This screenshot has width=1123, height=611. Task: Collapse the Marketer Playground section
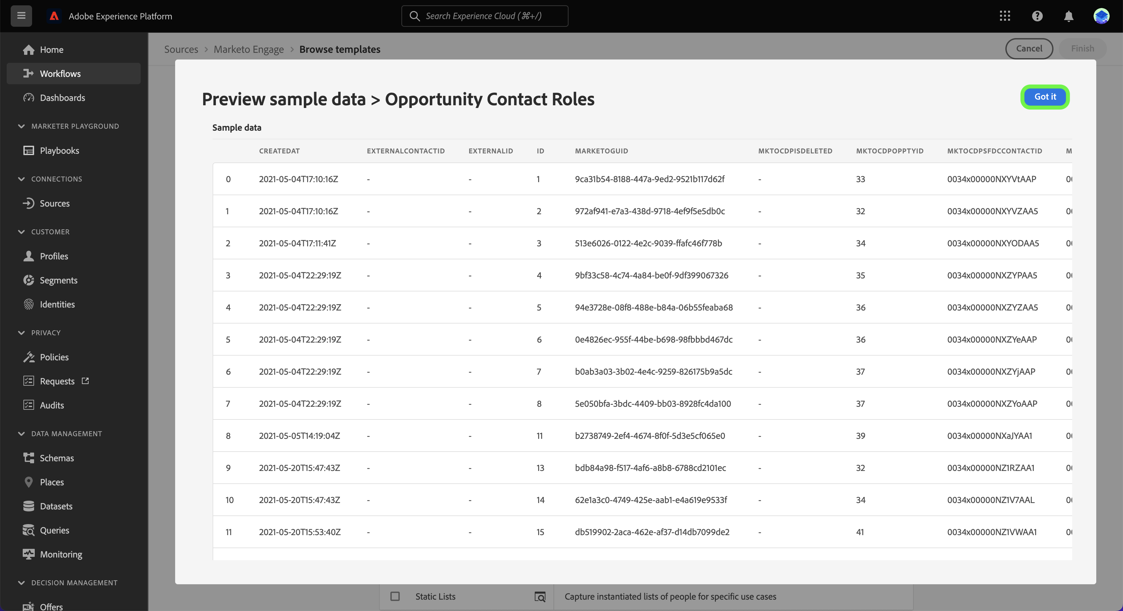21,126
